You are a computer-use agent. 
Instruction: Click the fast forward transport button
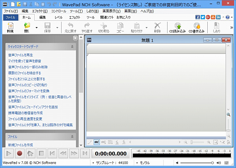tap(74, 153)
